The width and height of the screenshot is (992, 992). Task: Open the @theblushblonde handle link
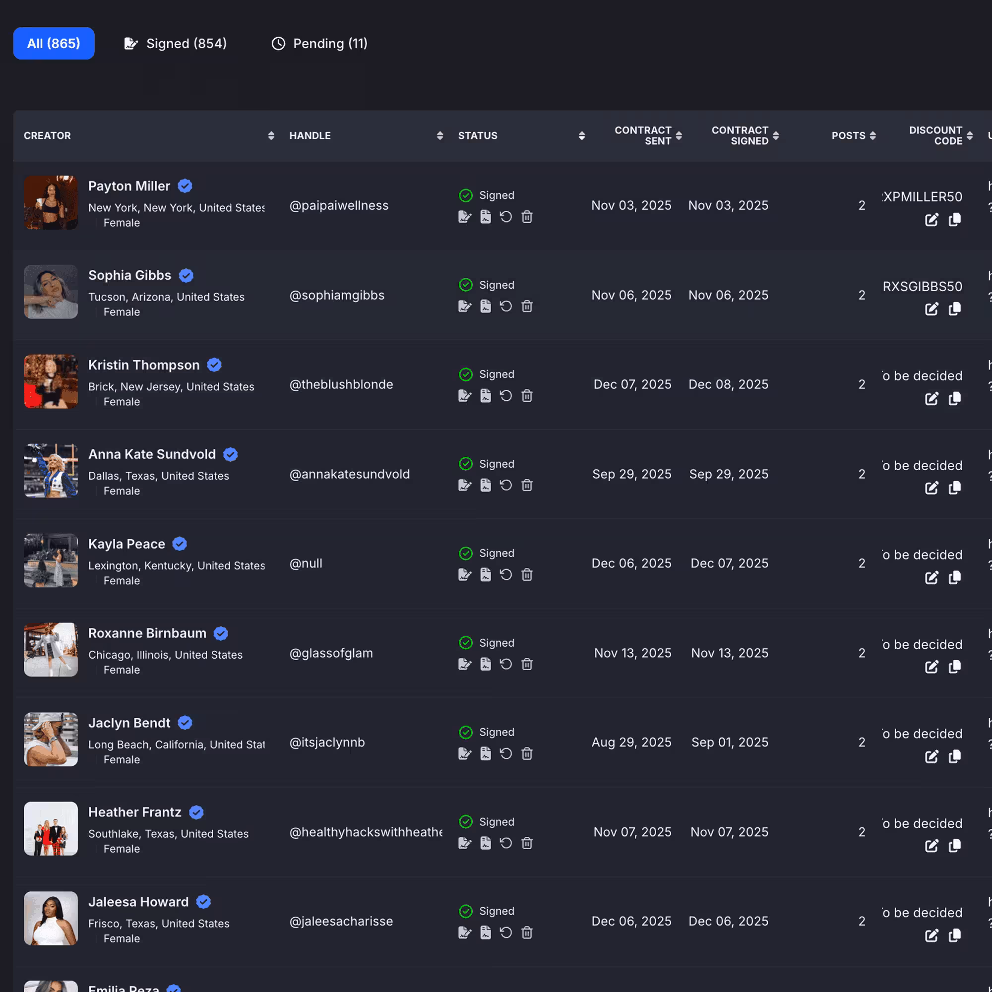[x=341, y=384]
